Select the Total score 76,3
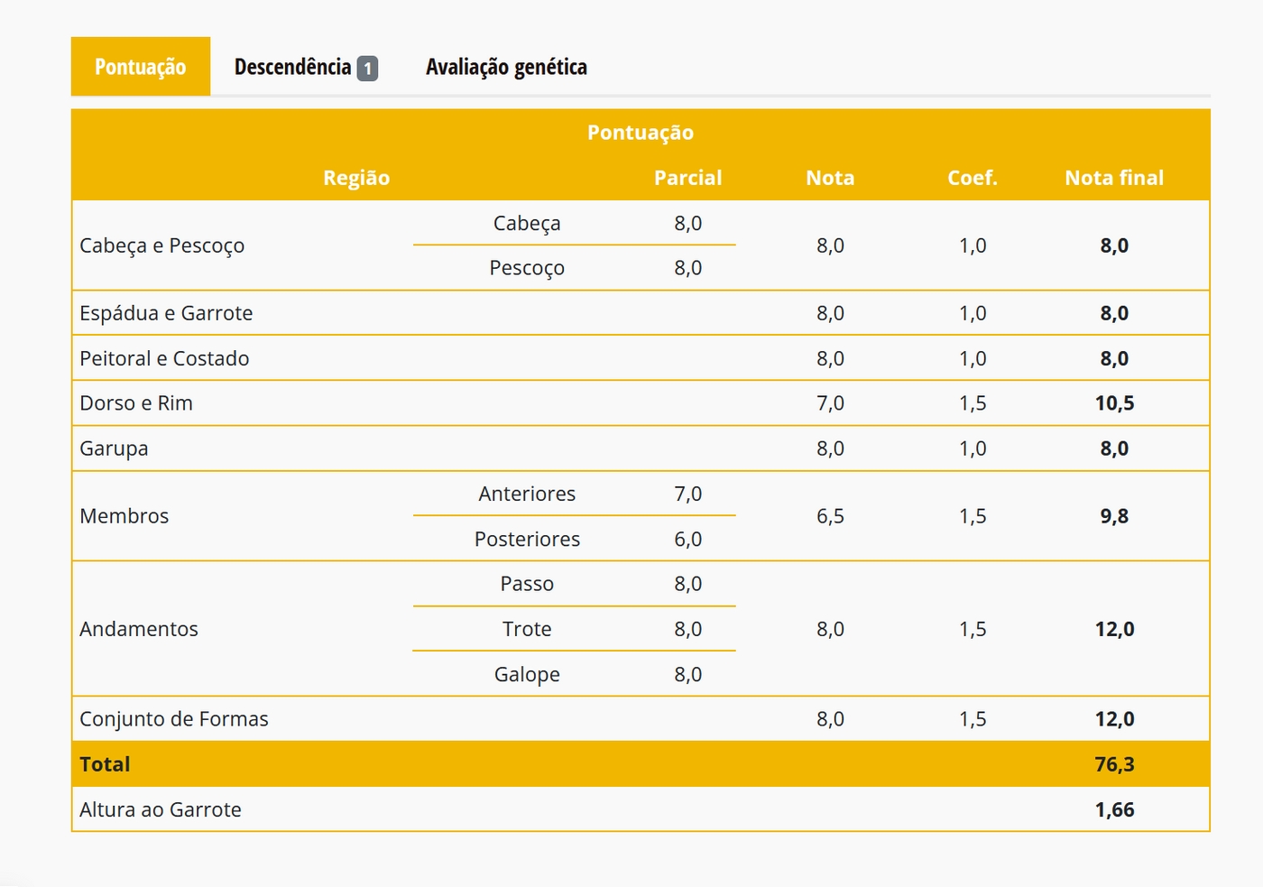The image size is (1263, 887). 1114,764
